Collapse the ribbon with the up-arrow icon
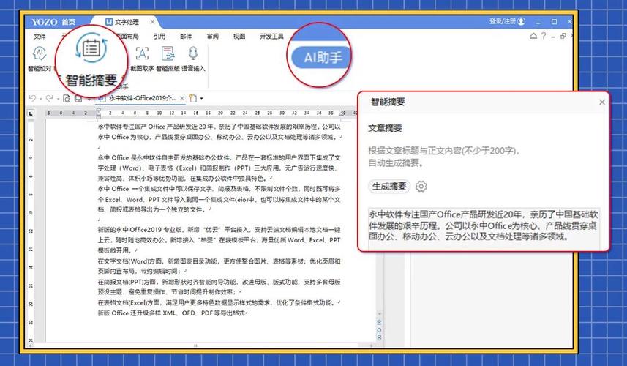This screenshot has height=366, width=627. click(533, 36)
